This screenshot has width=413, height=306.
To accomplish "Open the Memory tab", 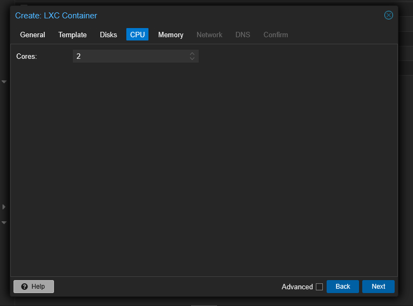I will pos(171,35).
